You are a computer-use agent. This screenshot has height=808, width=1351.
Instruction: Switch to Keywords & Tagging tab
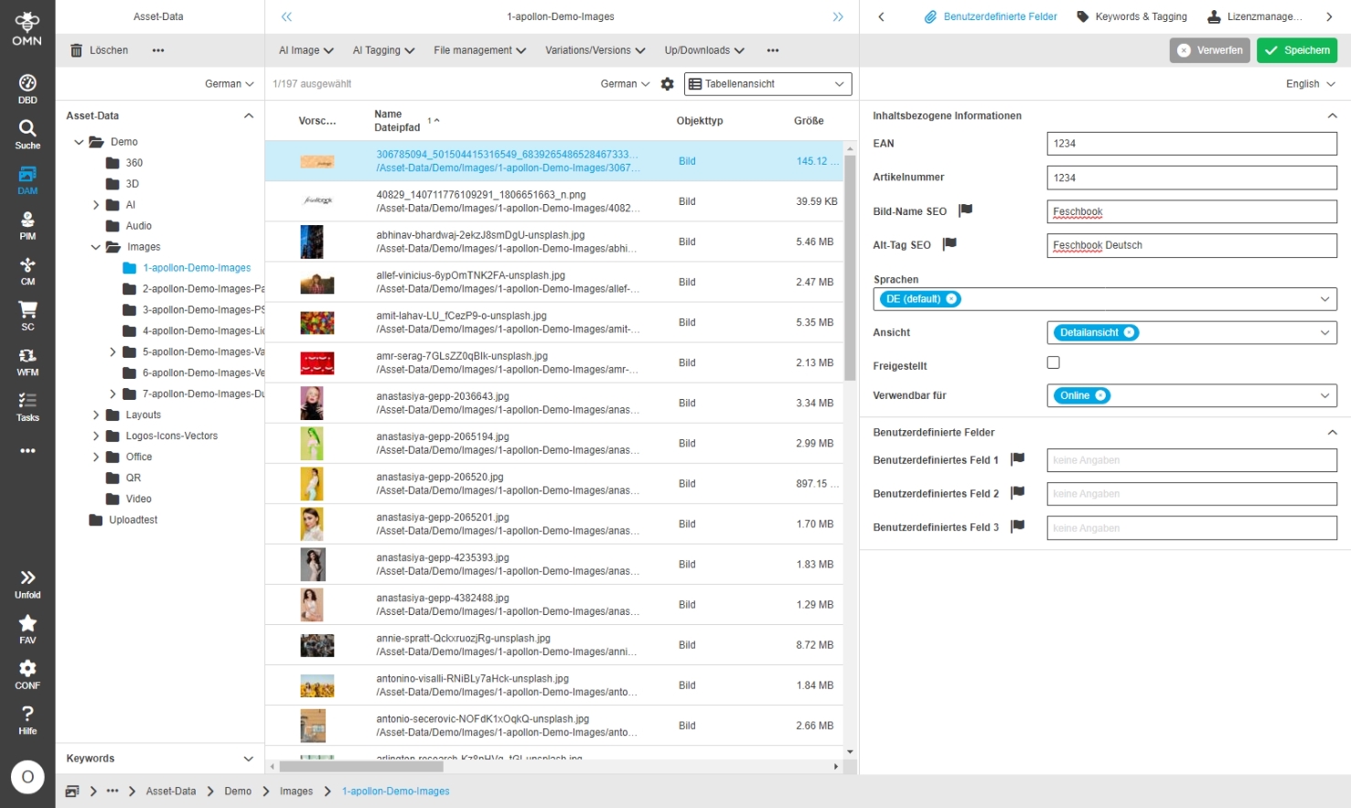[1131, 16]
